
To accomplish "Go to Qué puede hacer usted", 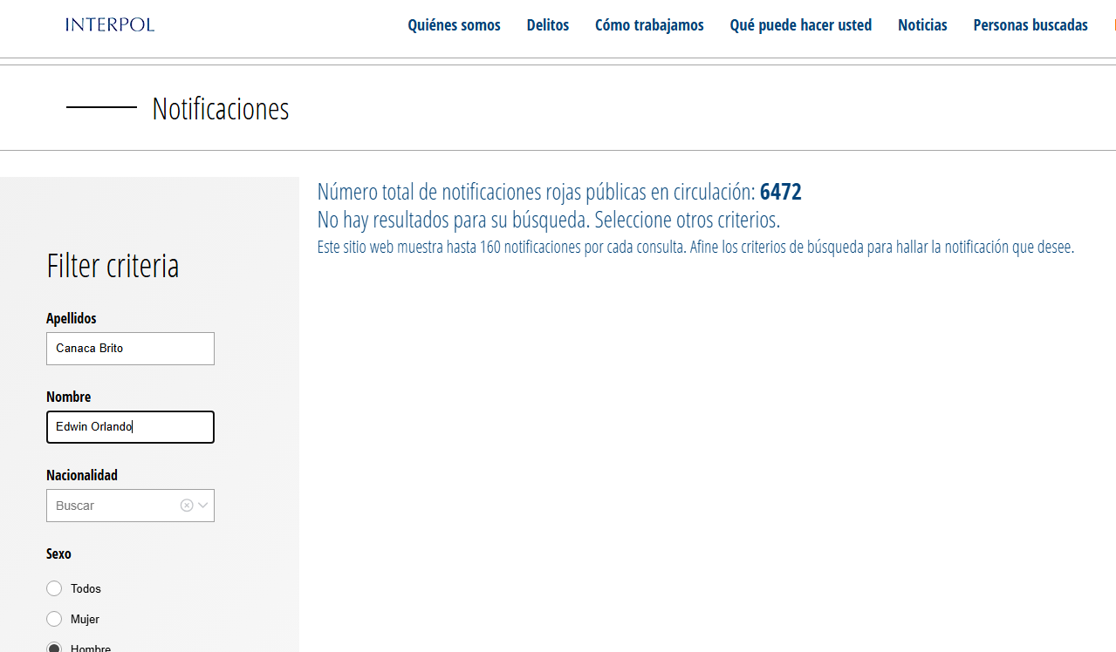I will coord(800,25).
